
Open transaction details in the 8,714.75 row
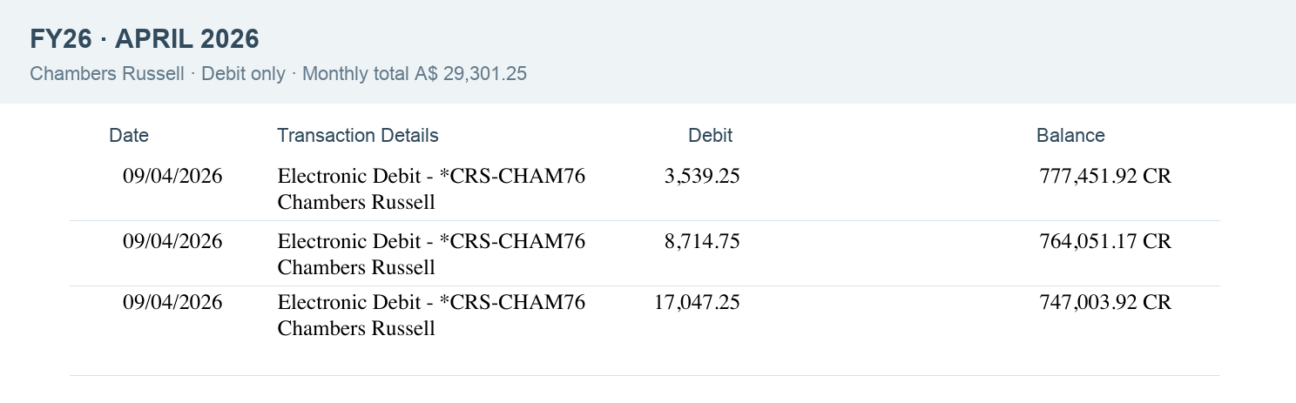tap(431, 254)
